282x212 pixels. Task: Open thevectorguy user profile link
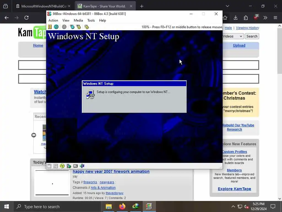click(115, 193)
